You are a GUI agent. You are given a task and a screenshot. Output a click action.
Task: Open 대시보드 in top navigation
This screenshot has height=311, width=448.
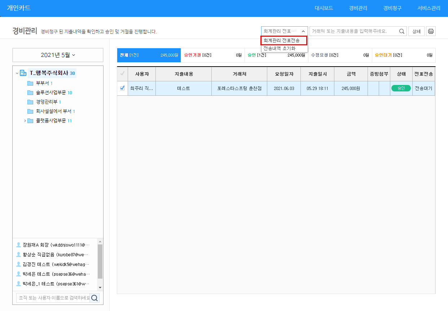[324, 8]
